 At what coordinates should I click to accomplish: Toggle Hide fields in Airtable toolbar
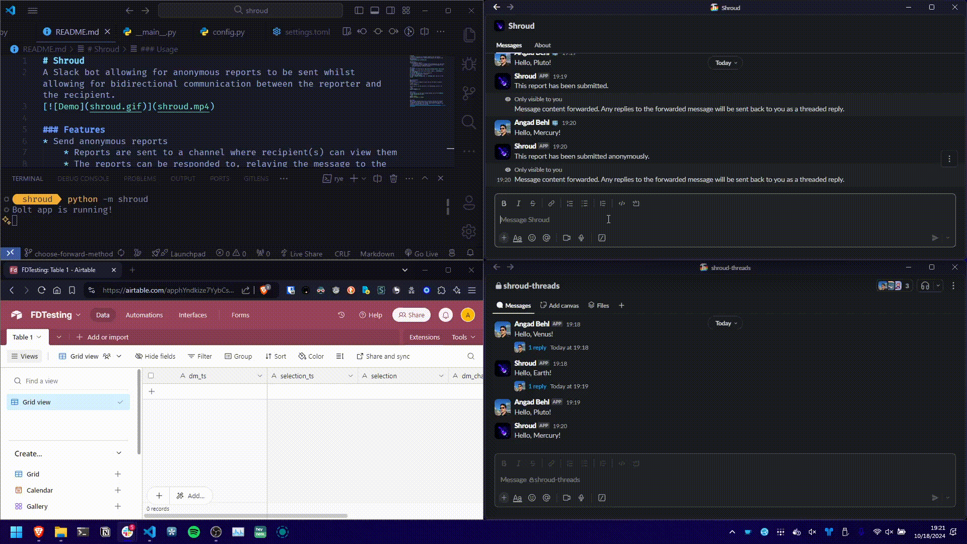(x=155, y=356)
